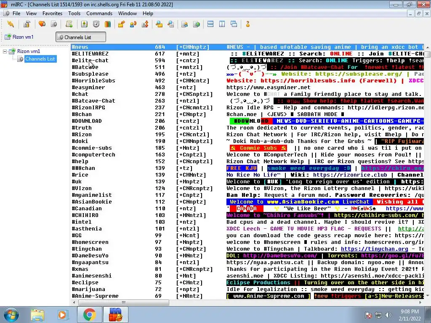Select the #help channel entry
The width and height of the screenshot is (431, 323).
[x=80, y=161]
